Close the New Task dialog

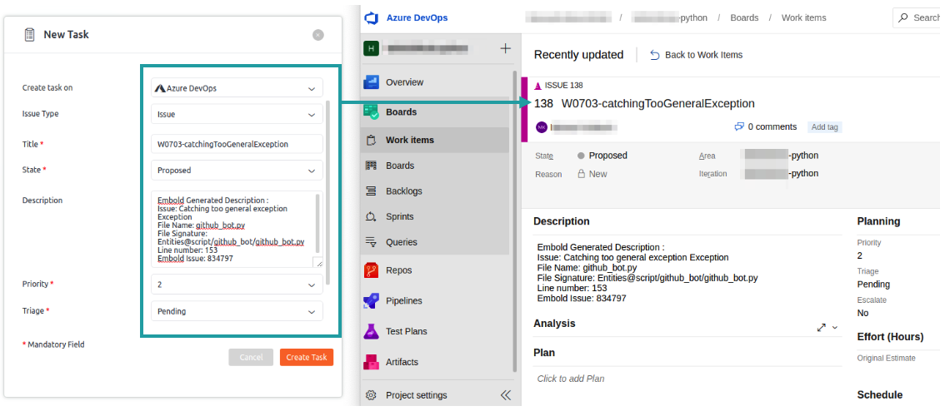point(318,35)
